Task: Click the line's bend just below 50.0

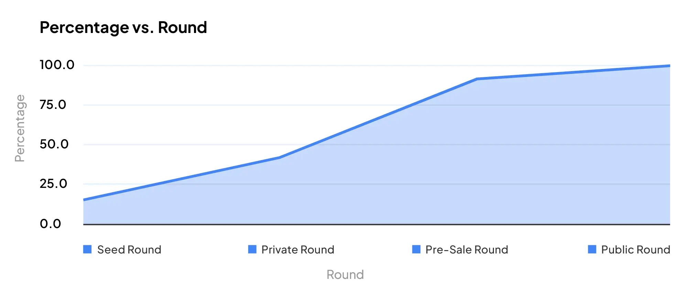Action: point(279,158)
